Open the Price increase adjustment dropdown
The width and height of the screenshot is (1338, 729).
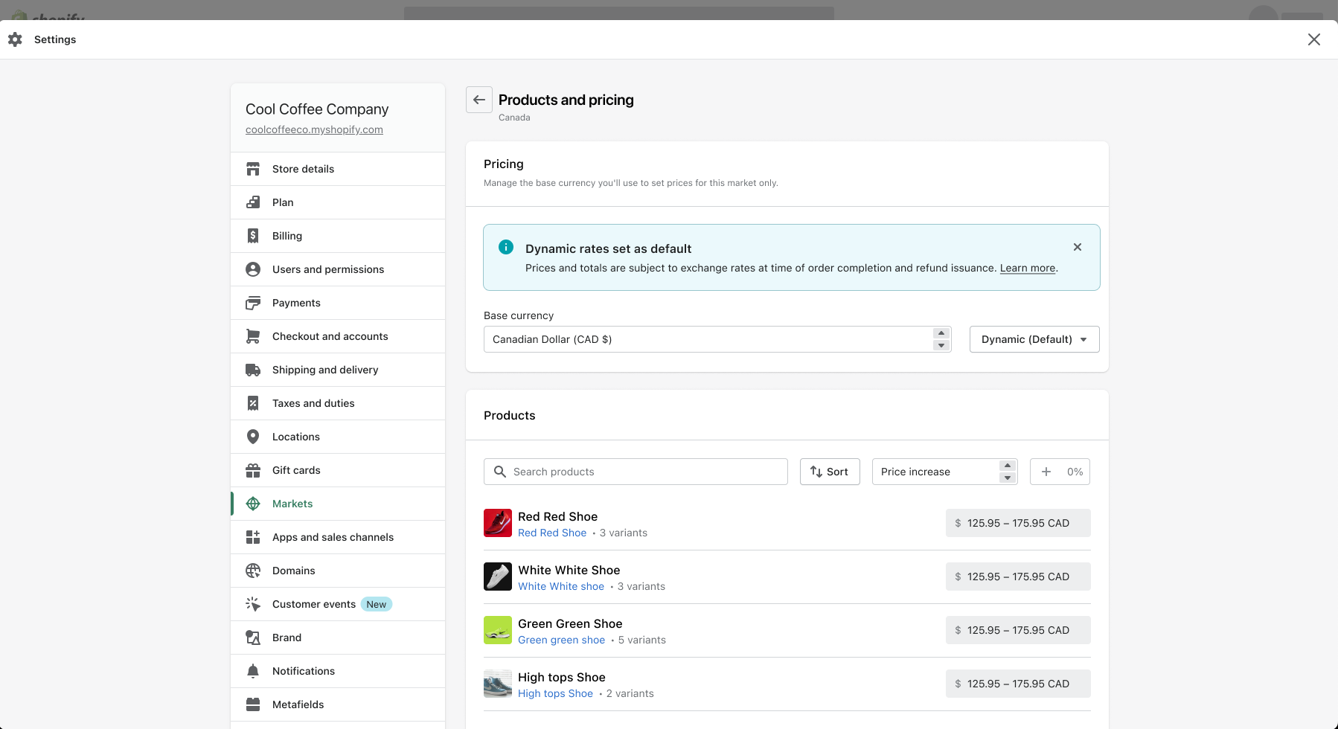[944, 472]
